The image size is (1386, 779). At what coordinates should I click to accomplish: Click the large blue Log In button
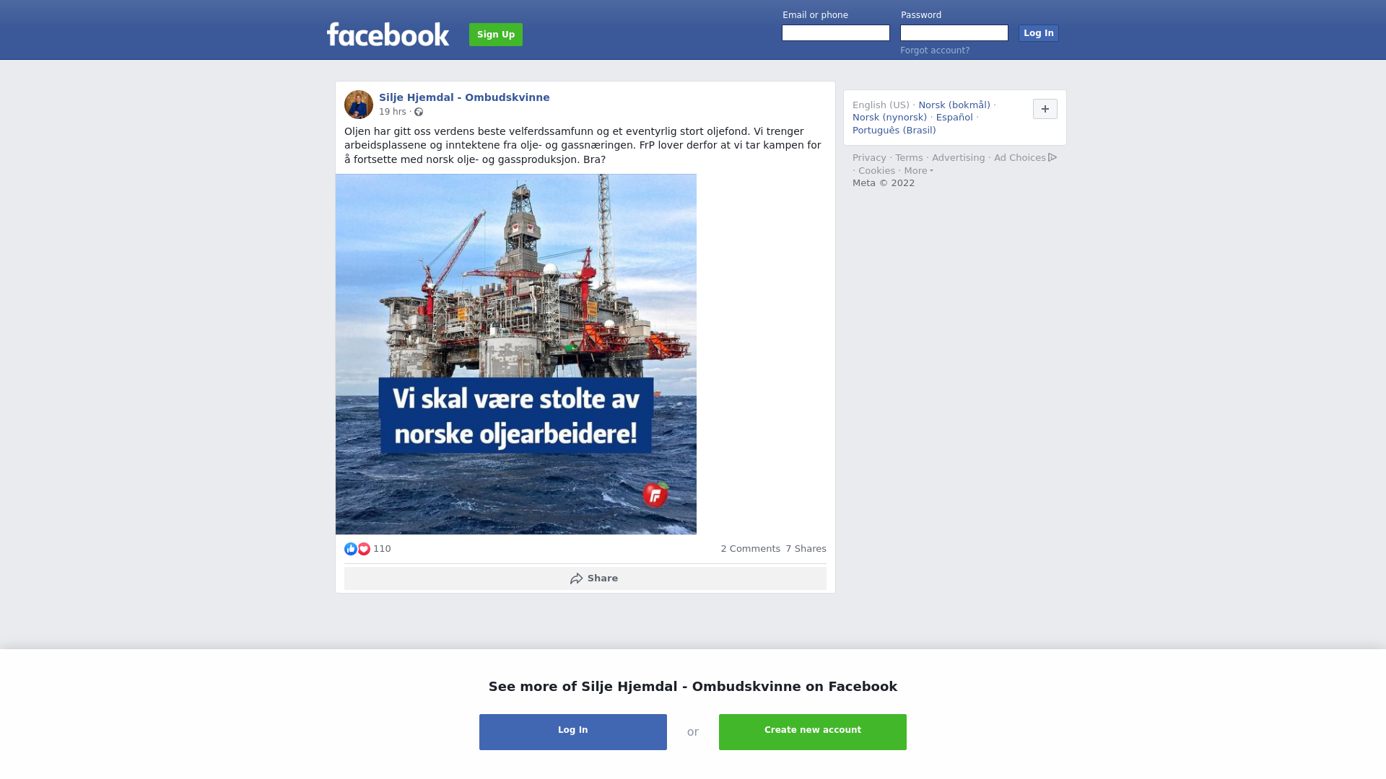(573, 732)
